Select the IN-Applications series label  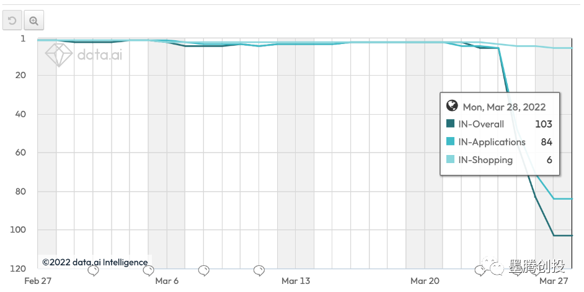pos(492,142)
